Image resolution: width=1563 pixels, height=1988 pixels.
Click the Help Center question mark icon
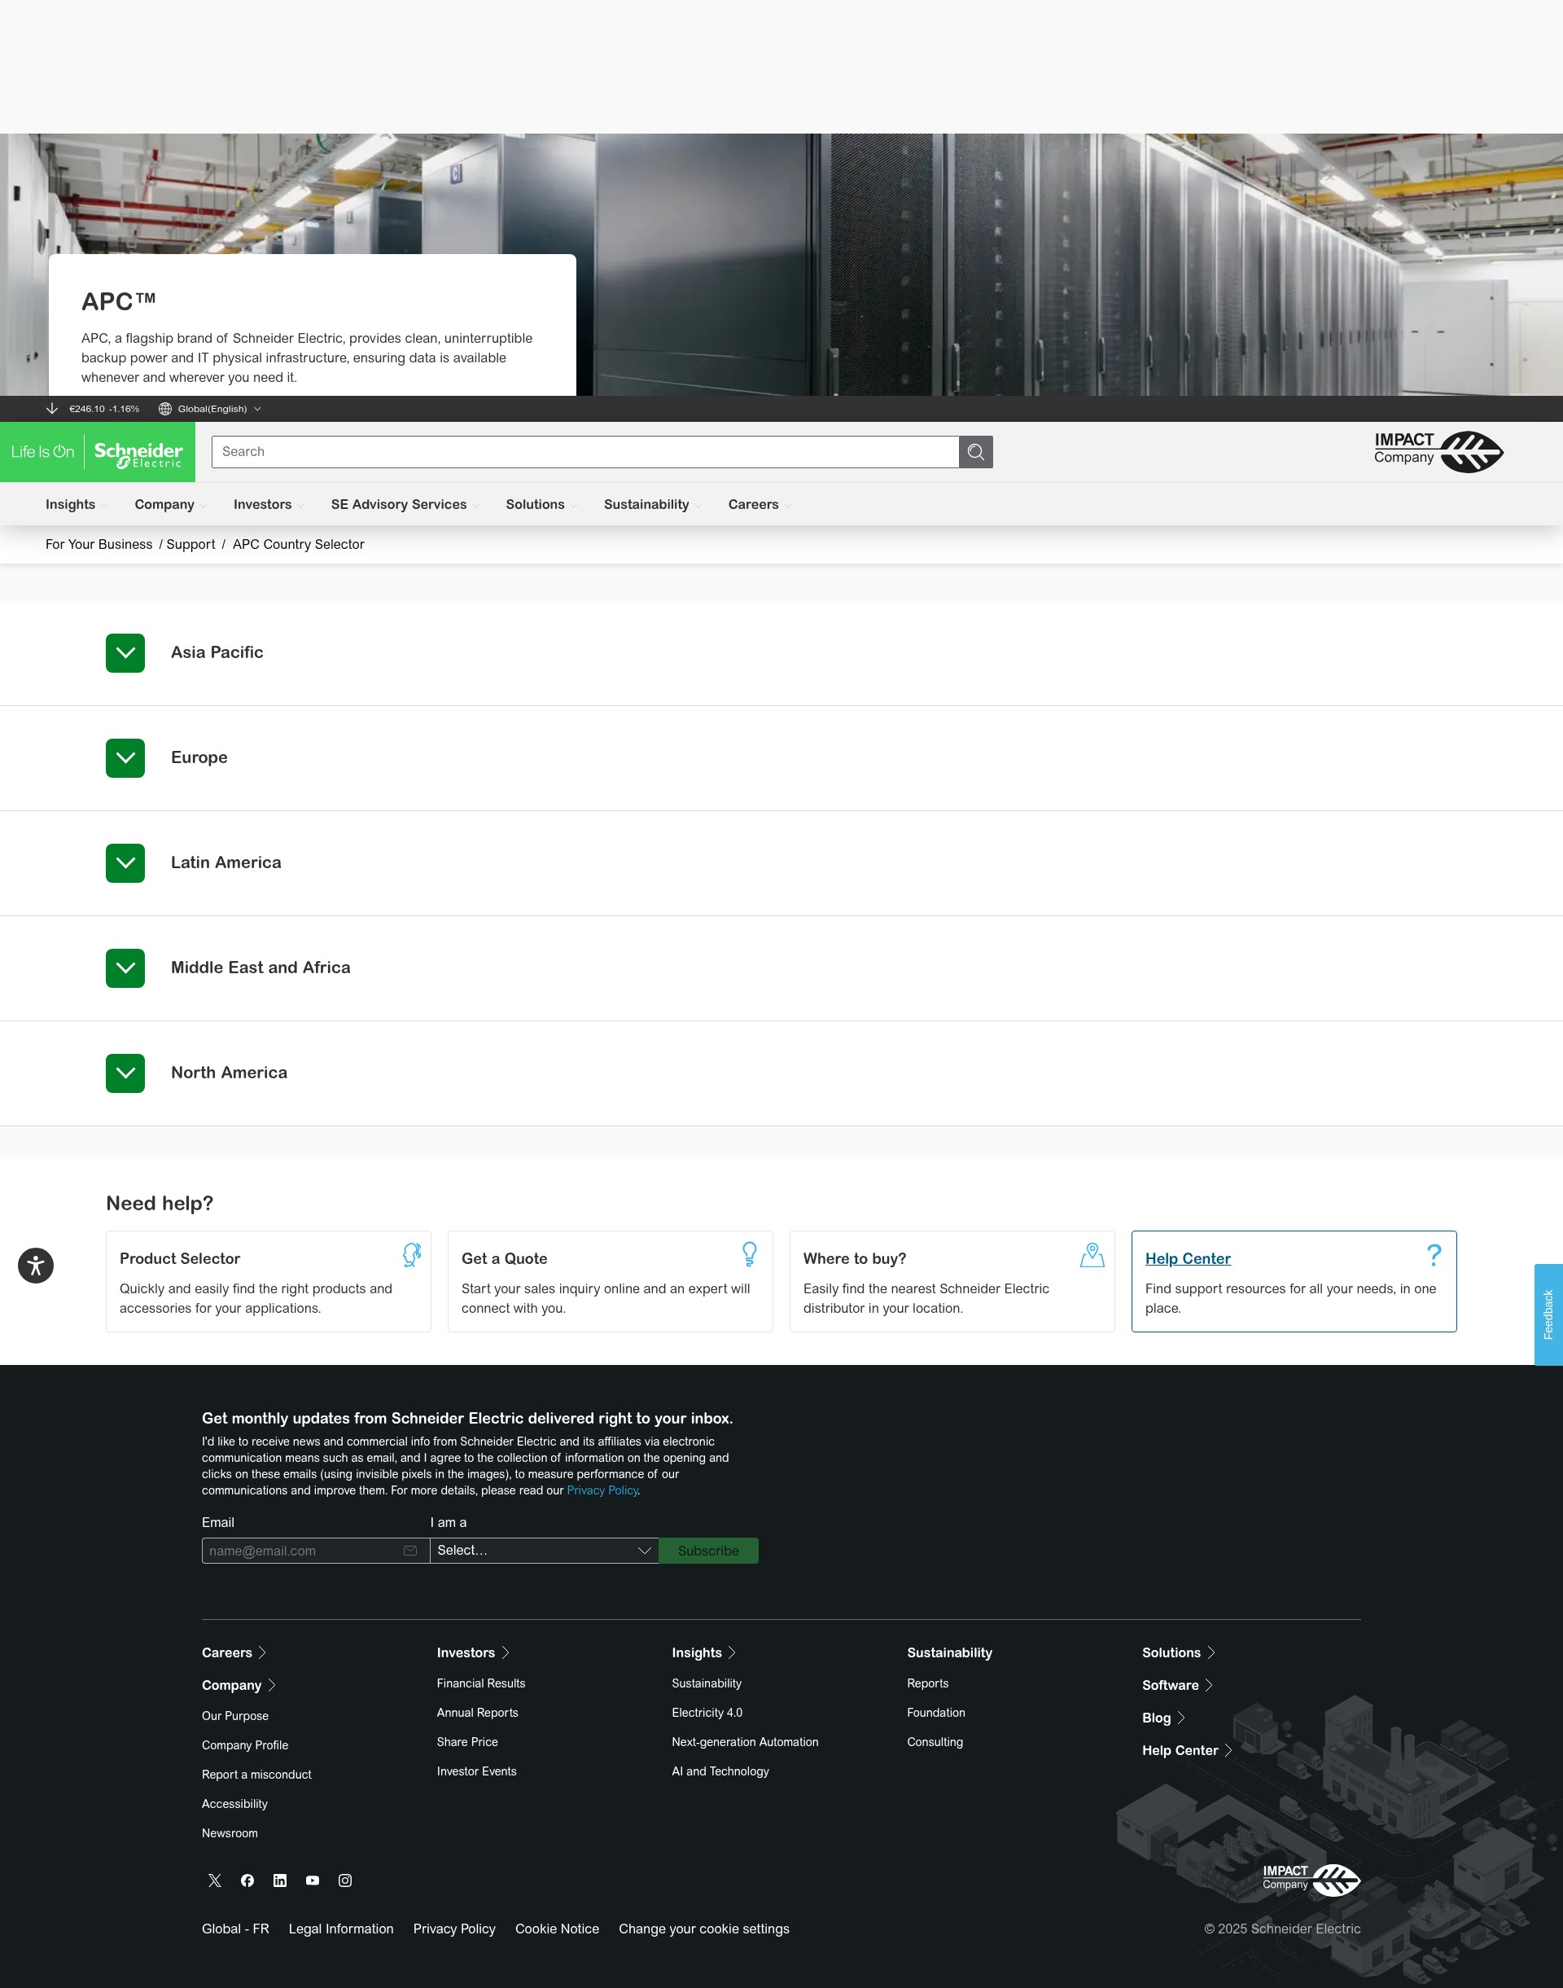coord(1434,1255)
